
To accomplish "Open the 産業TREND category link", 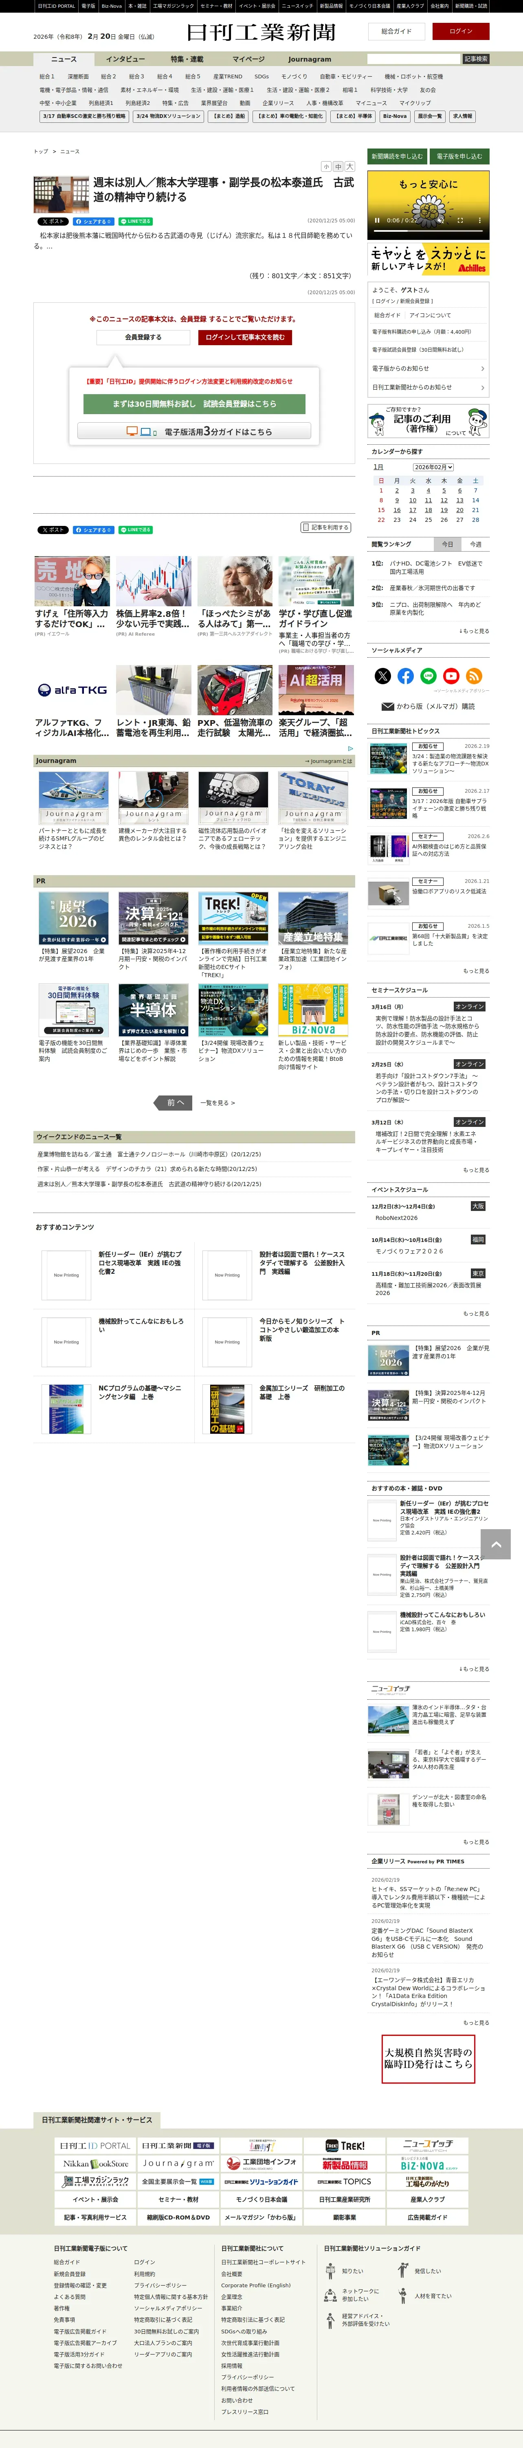I will [228, 77].
